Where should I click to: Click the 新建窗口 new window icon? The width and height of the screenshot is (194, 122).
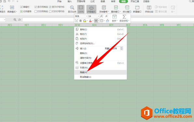pyautogui.click(x=137, y=7)
